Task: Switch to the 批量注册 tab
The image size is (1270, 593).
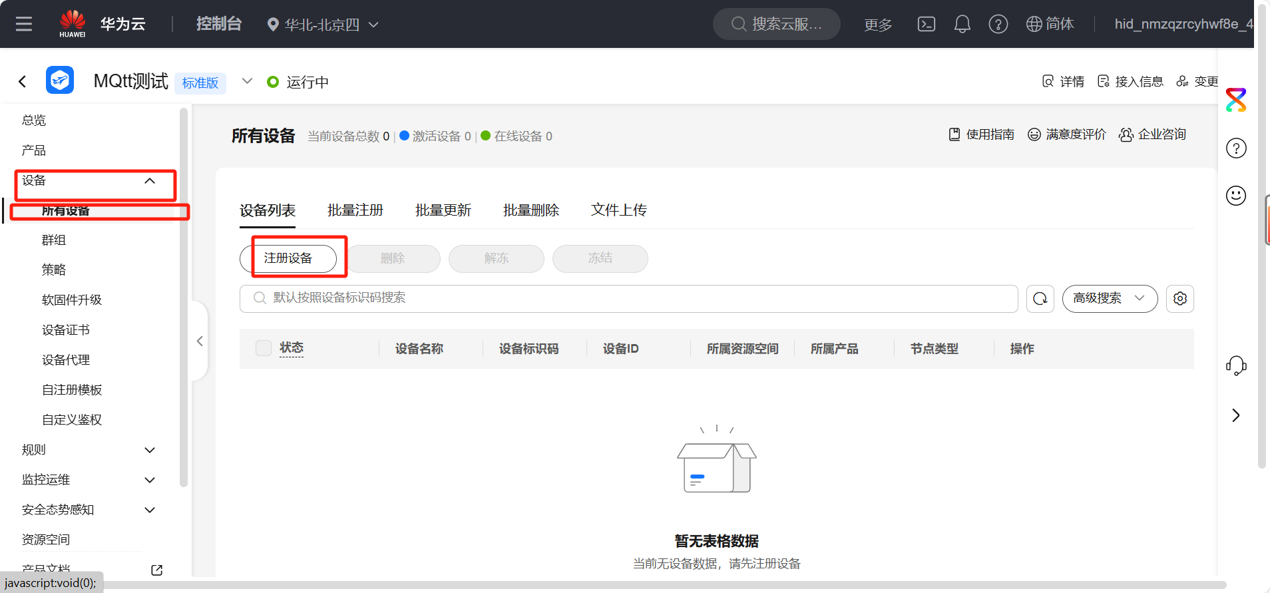Action: click(x=355, y=210)
